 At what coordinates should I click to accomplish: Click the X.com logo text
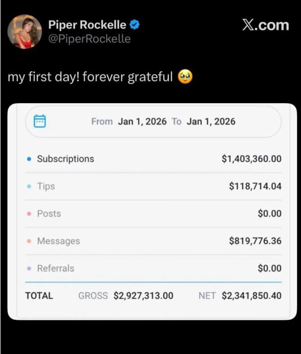(265, 25)
